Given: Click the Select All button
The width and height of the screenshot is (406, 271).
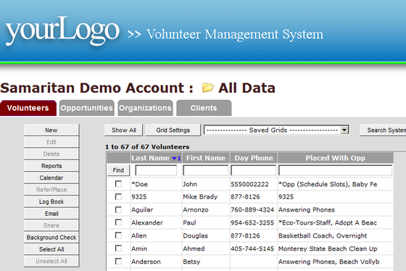Looking at the screenshot, I should (x=51, y=249).
